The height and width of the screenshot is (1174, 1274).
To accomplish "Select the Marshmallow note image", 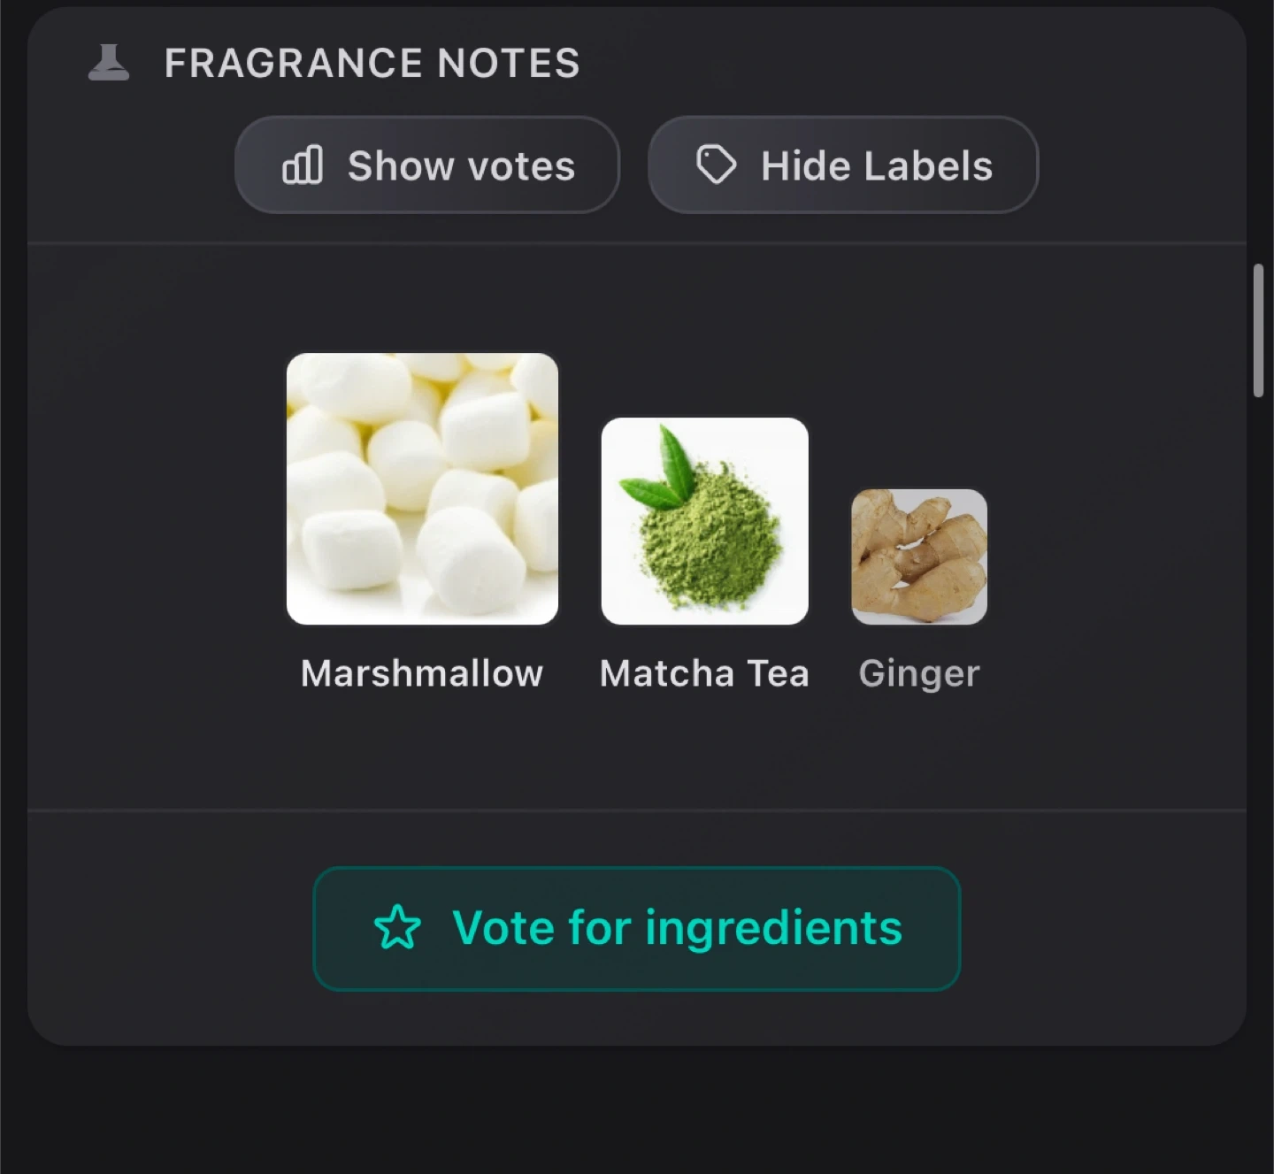I will [x=422, y=488].
